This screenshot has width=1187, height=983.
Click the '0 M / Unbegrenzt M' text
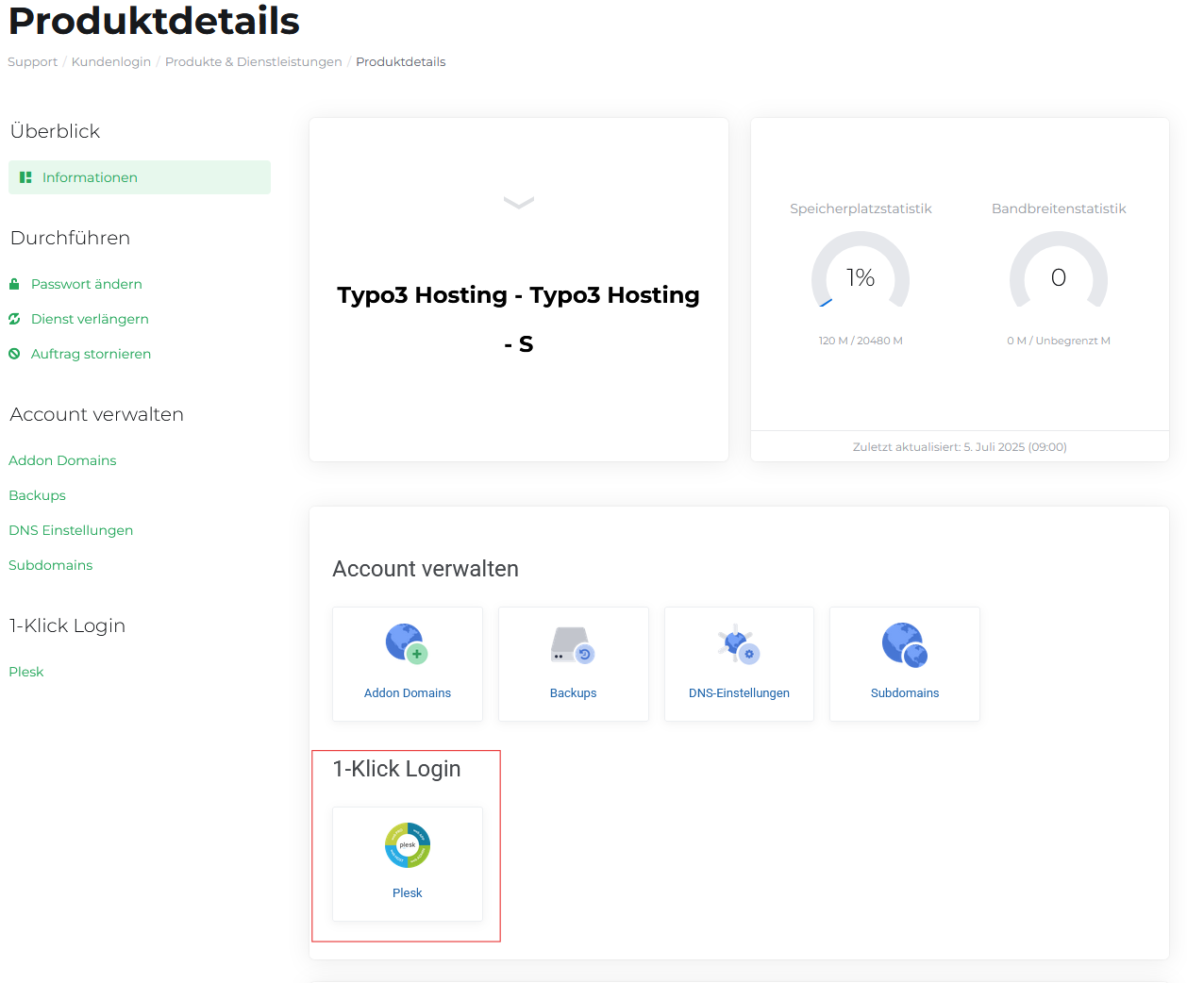click(1059, 341)
